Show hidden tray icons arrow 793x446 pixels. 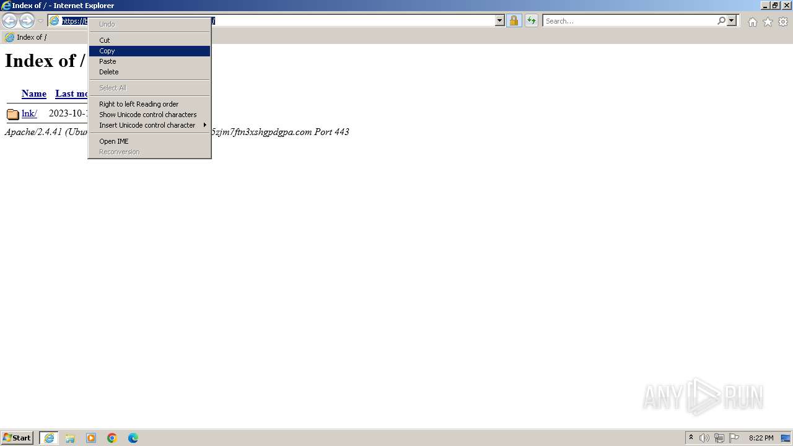[691, 438]
